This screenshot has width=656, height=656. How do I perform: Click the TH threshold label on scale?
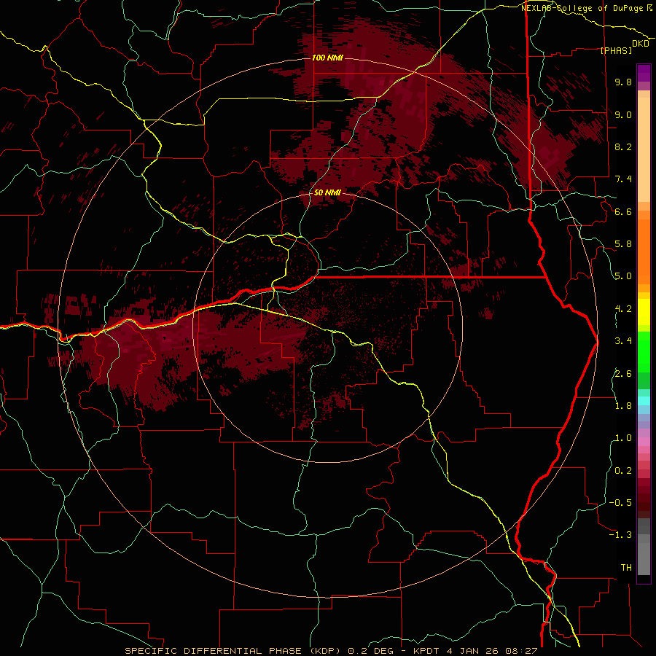pos(626,568)
